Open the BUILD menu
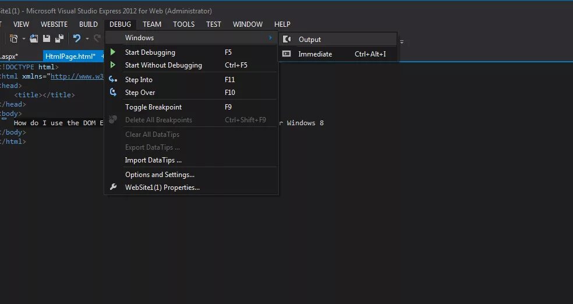This screenshot has height=304, width=573. point(89,24)
